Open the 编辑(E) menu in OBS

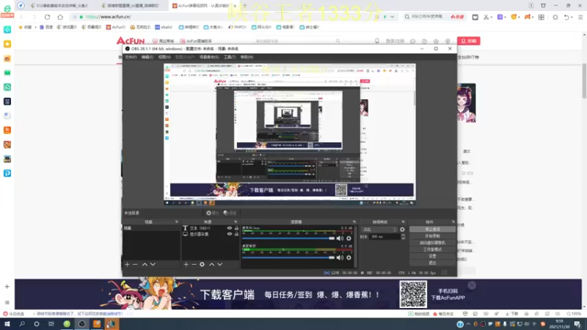point(147,57)
